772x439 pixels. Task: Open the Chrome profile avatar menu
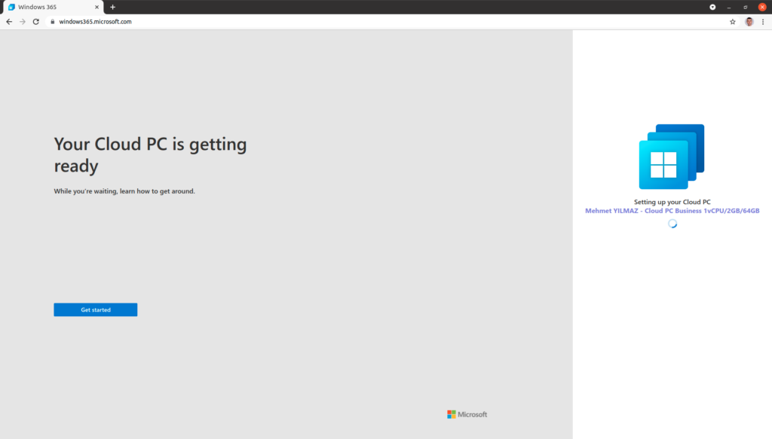[x=749, y=22]
